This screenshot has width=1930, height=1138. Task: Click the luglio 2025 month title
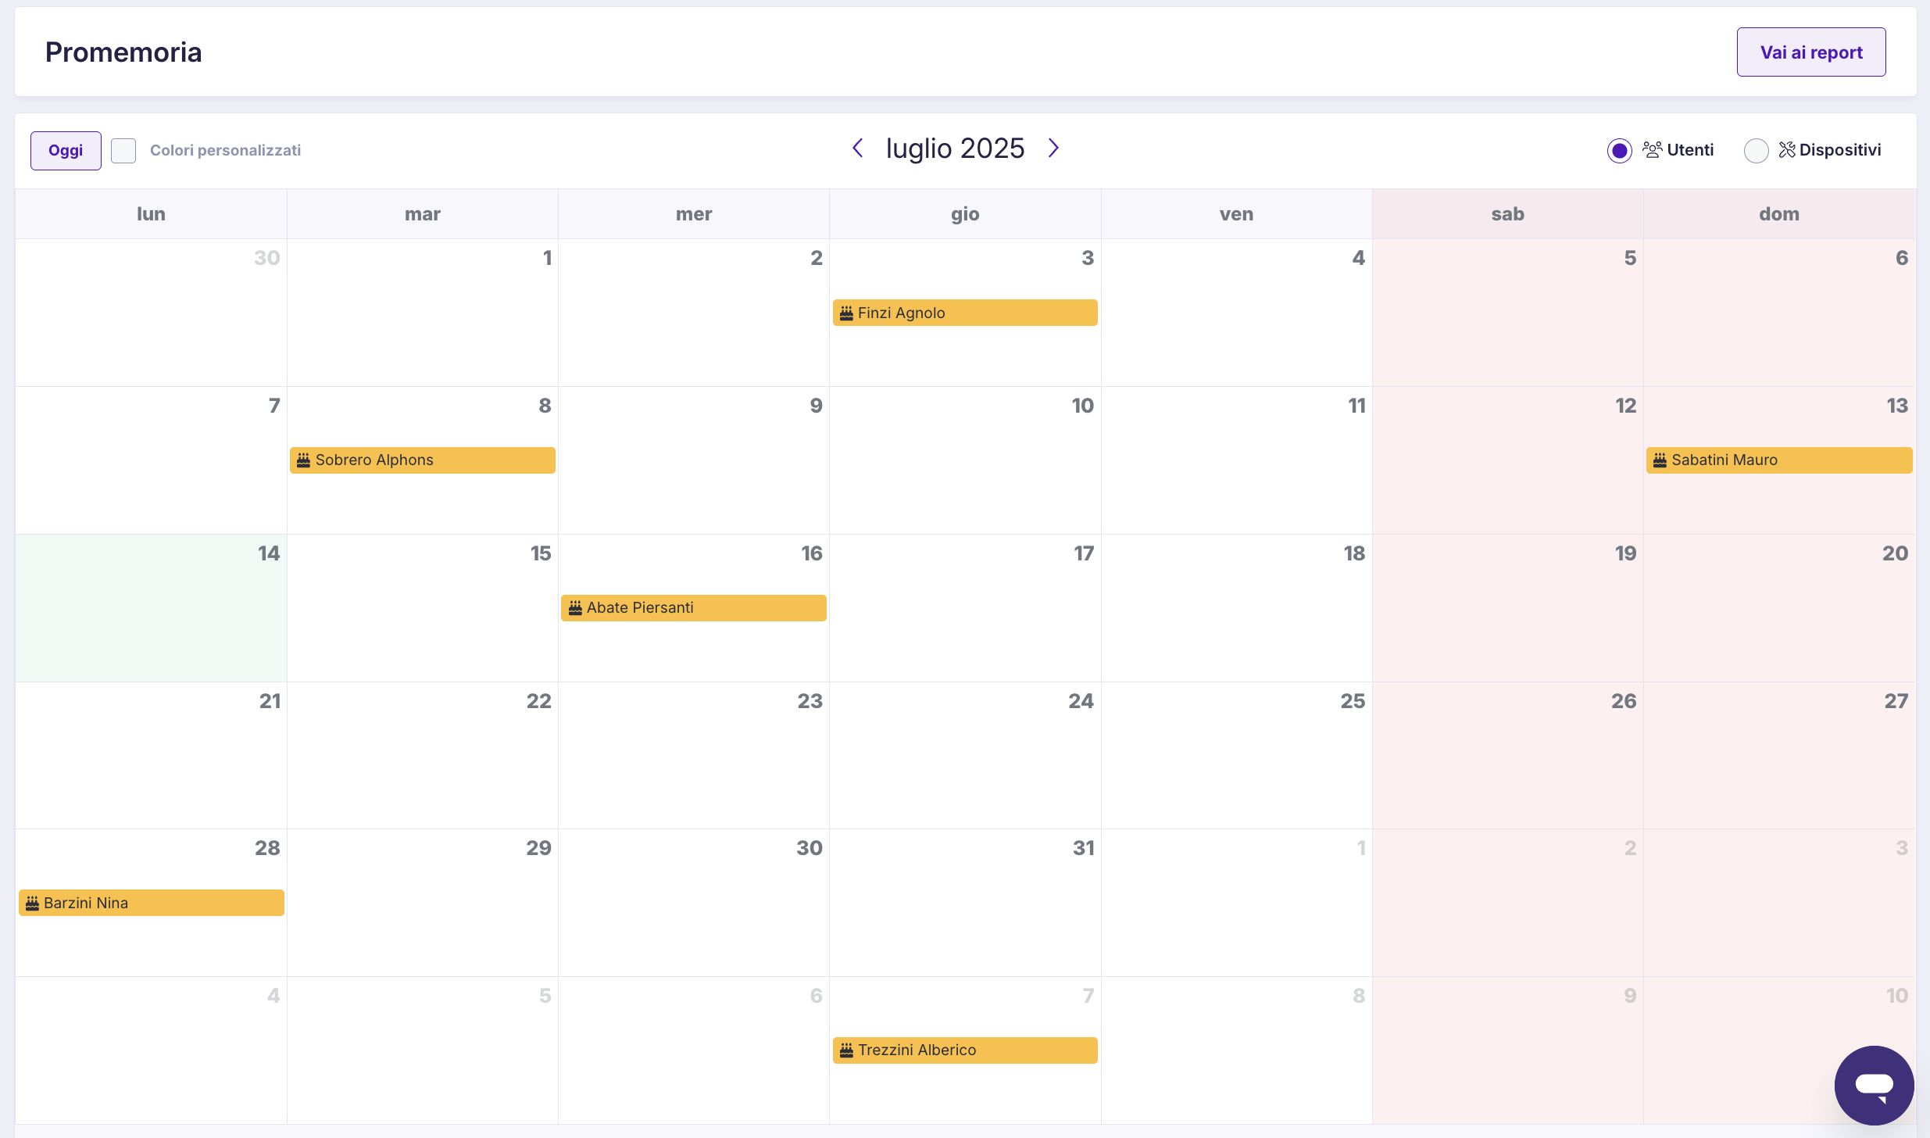(x=955, y=149)
